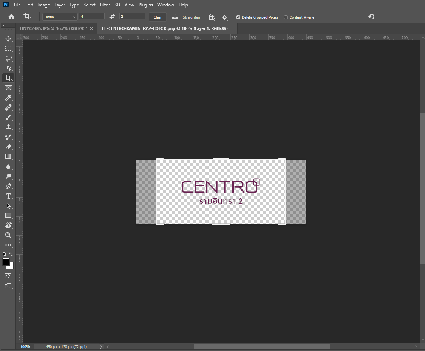Screen dimensions: 425x351
Task: Close the TH-CENTRO-RAMINTRA2-COLOR.png tab
Action: (232, 28)
